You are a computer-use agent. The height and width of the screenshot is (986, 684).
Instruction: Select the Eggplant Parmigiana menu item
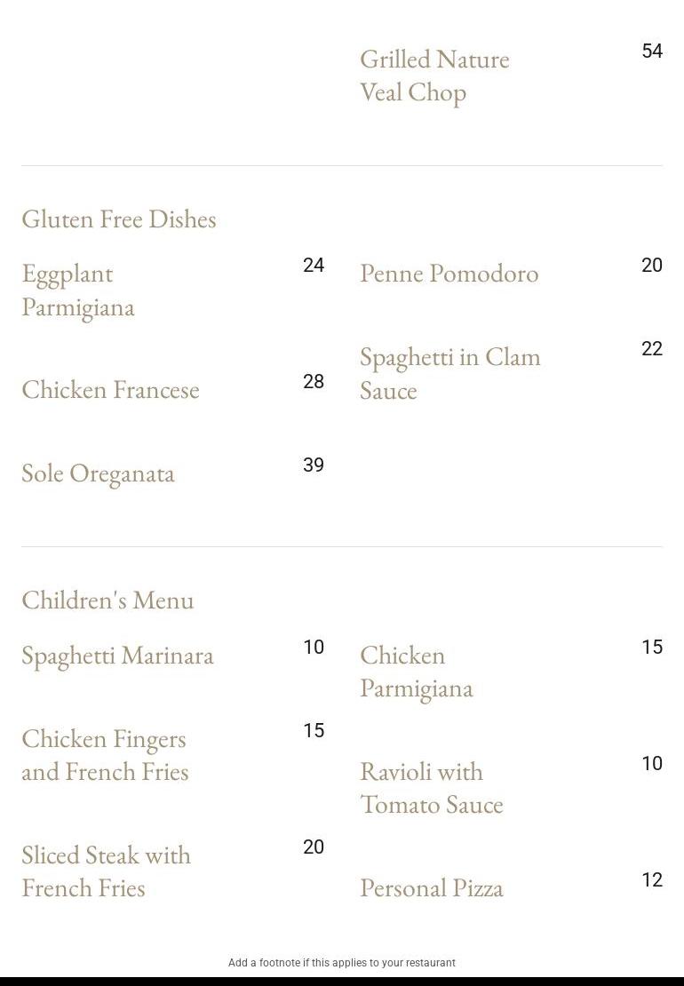[78, 290]
